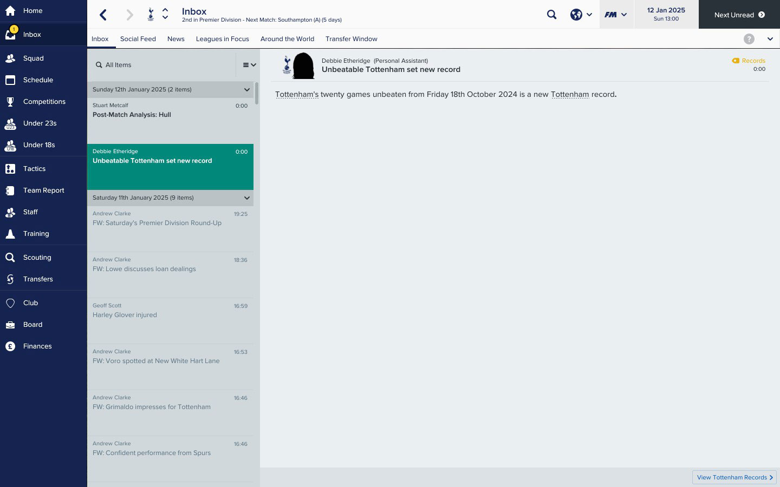Switch to the Transfer Window tab
The height and width of the screenshot is (487, 780).
click(352, 39)
